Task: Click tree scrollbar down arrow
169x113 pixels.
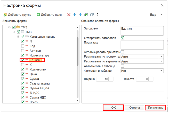Action: tap(77, 101)
